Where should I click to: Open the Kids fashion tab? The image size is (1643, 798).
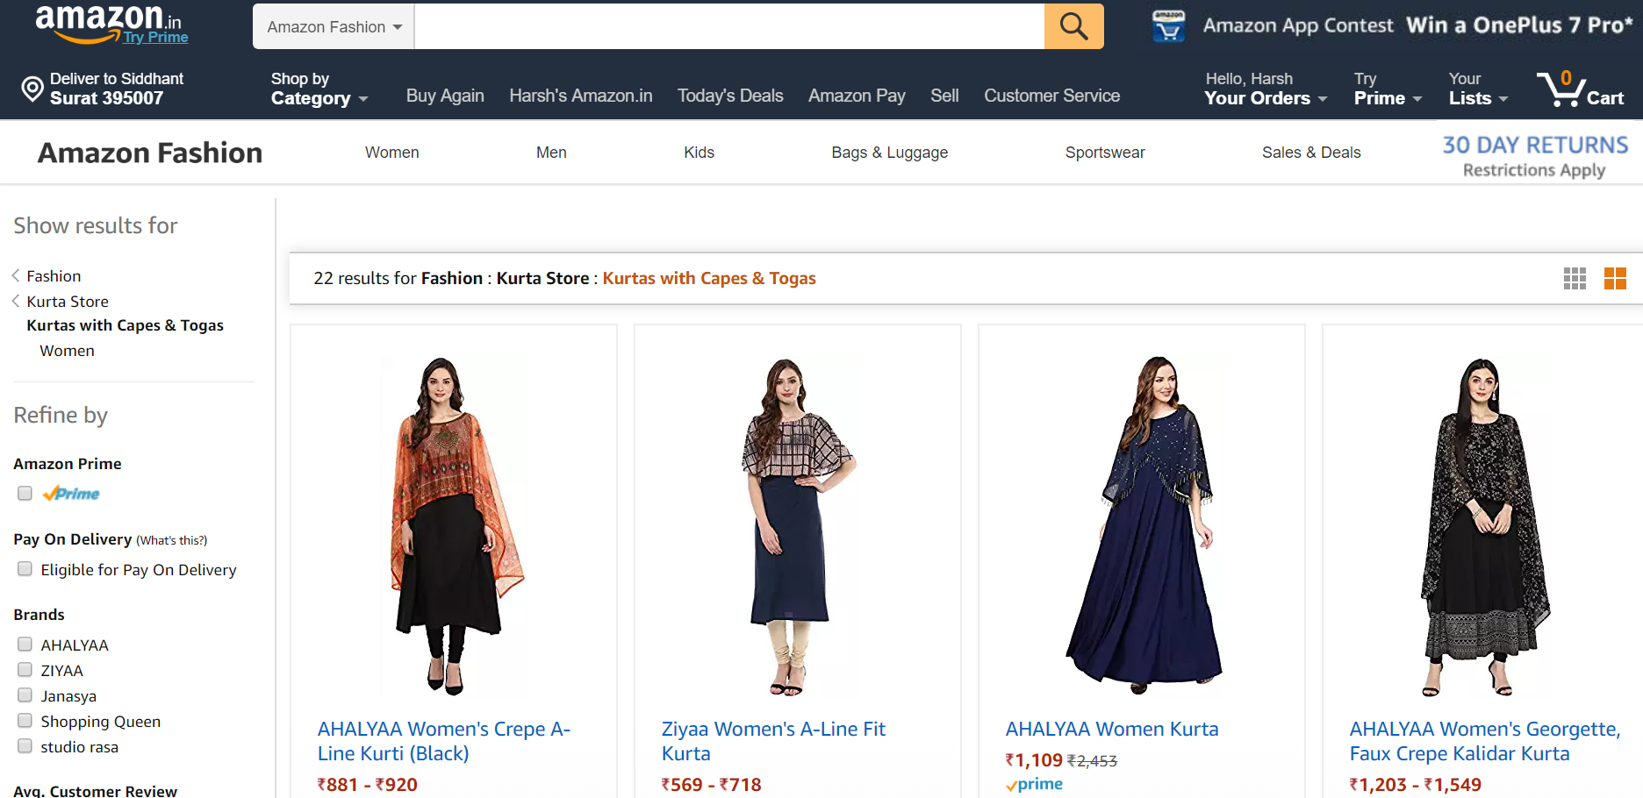coord(700,153)
